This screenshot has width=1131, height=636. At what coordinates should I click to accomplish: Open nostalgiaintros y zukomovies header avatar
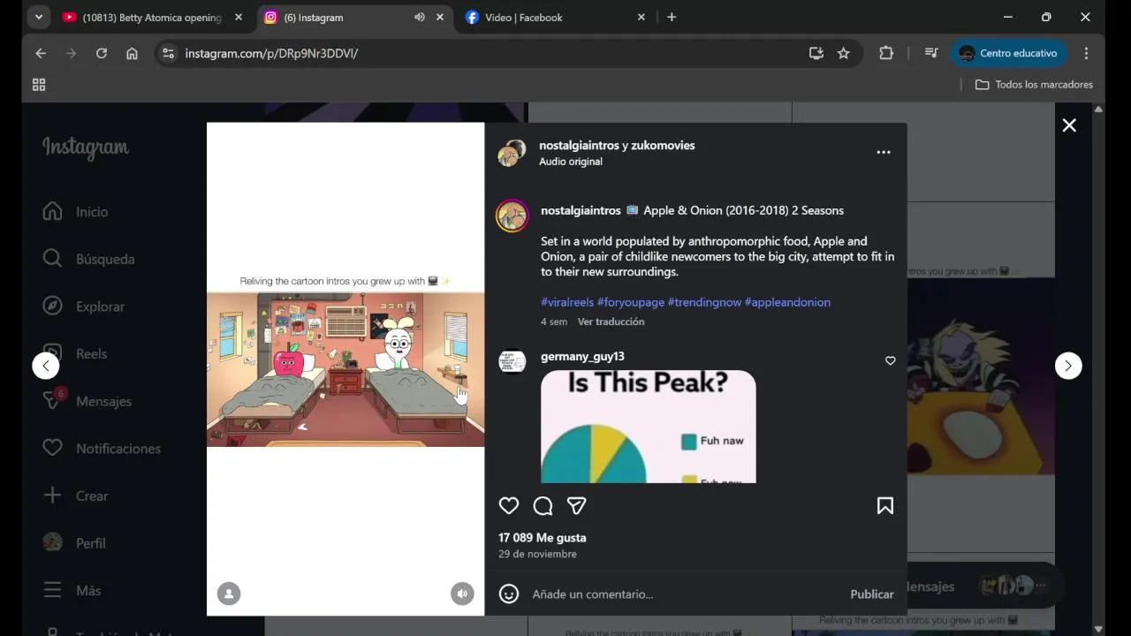512,153
